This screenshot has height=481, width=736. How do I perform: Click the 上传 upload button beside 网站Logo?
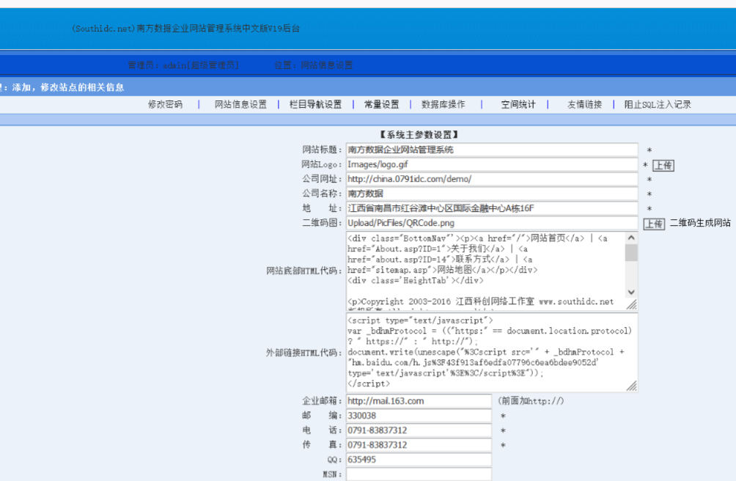(x=662, y=164)
